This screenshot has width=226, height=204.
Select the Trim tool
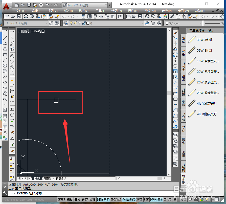tap(175, 82)
